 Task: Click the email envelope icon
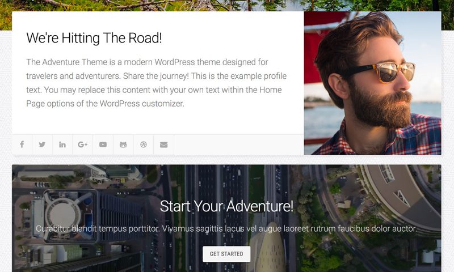click(x=164, y=144)
